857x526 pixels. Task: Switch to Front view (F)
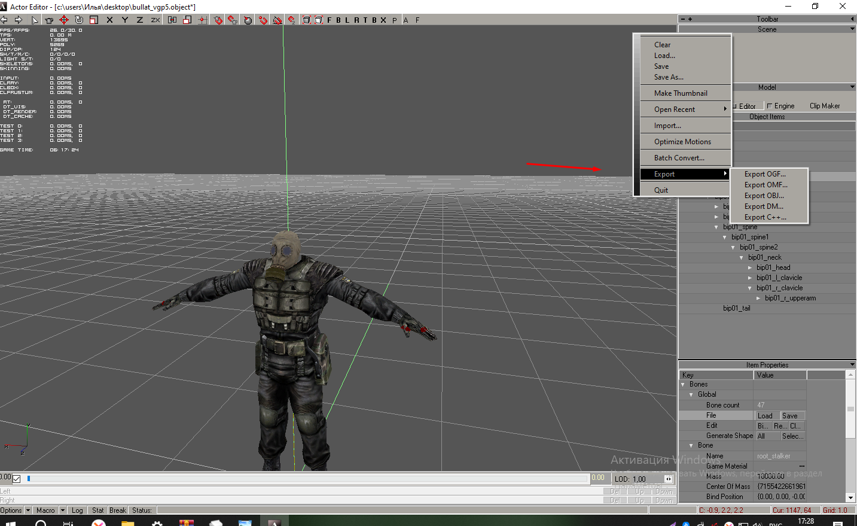click(x=329, y=20)
